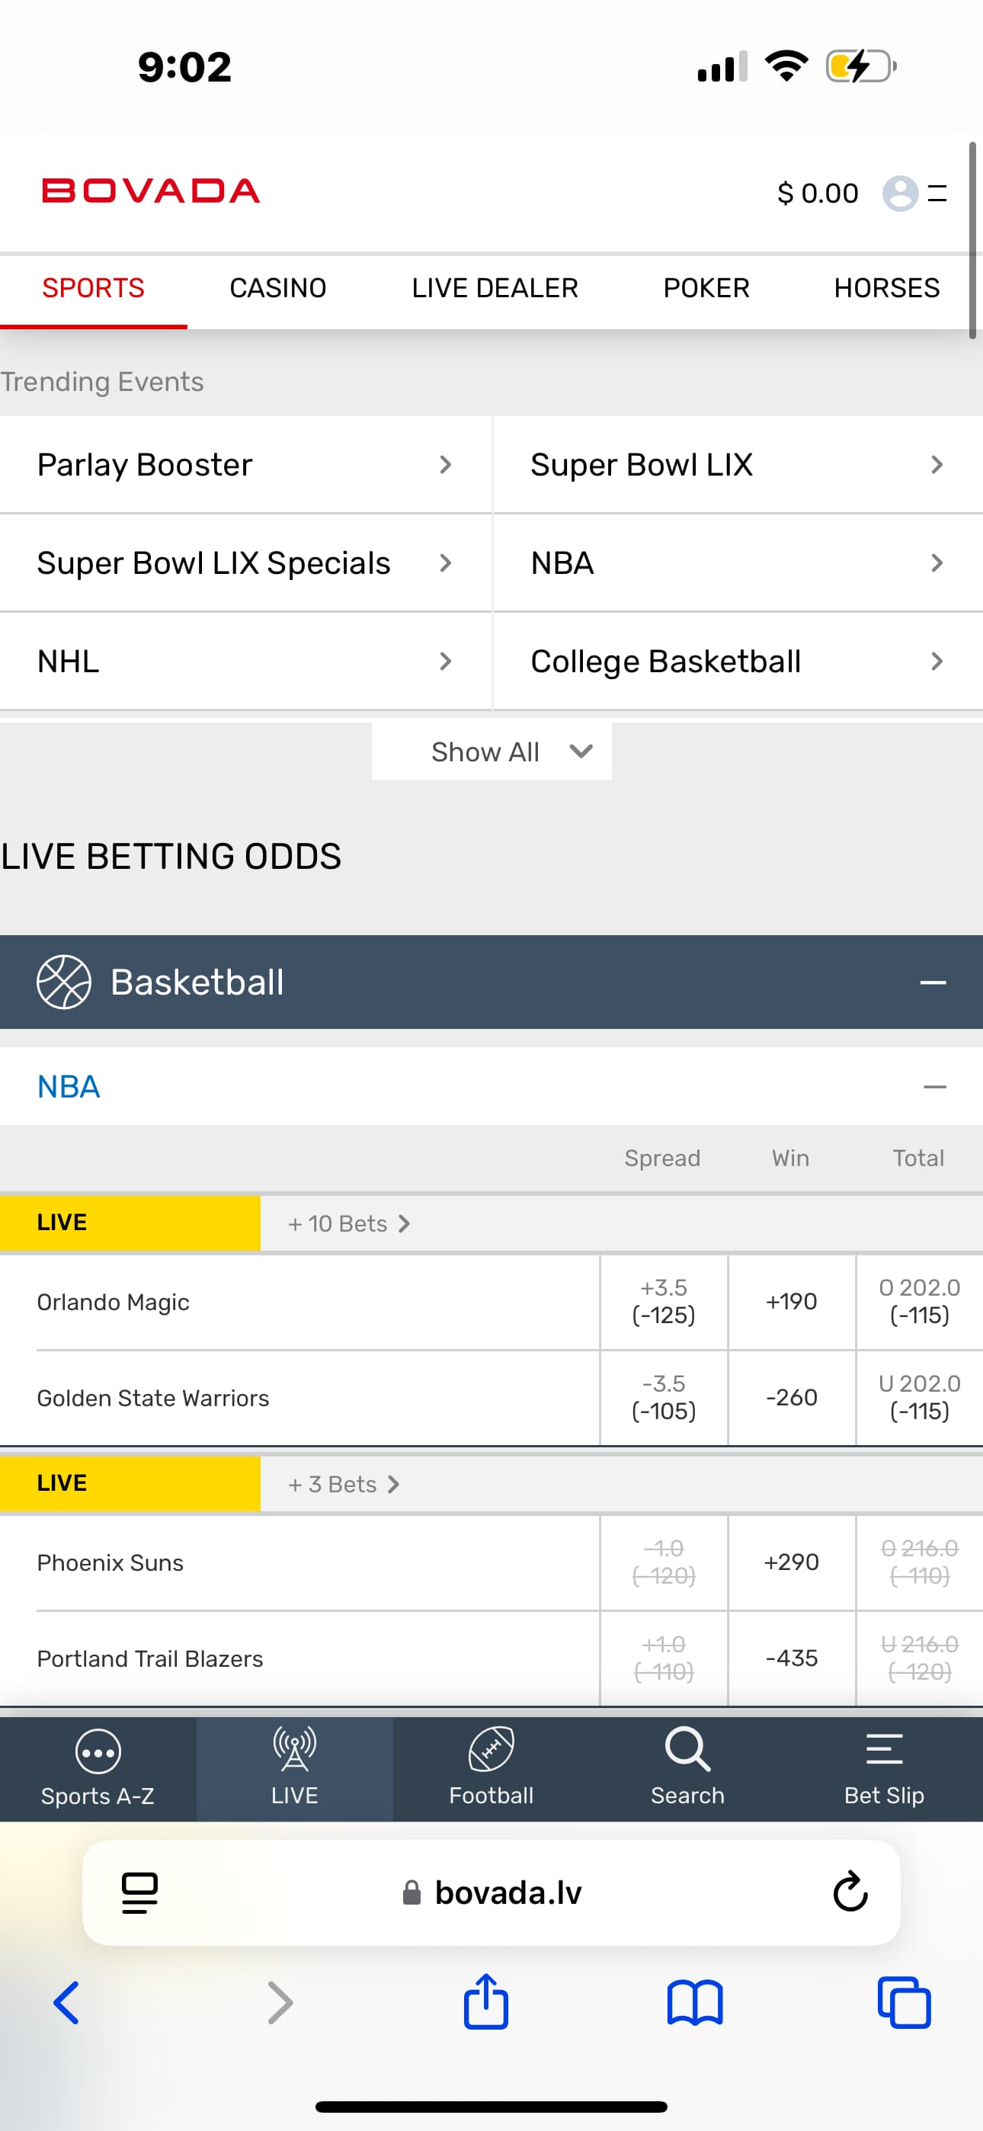Screen dimensions: 983x2131
Task: Select Warriors -3.5 spread odds
Action: pos(664,1397)
